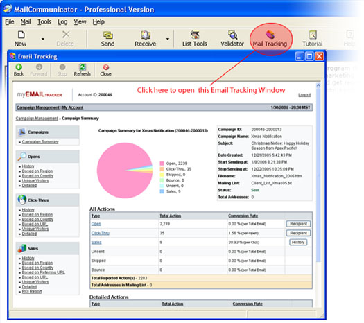Click the Send toolbar icon
364x323 pixels.
click(x=107, y=35)
